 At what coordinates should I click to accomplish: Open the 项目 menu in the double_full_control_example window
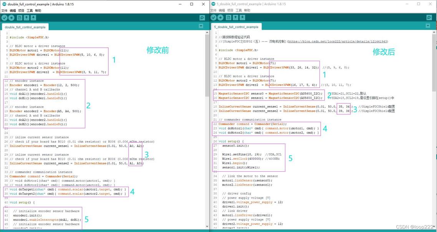click(x=21, y=11)
